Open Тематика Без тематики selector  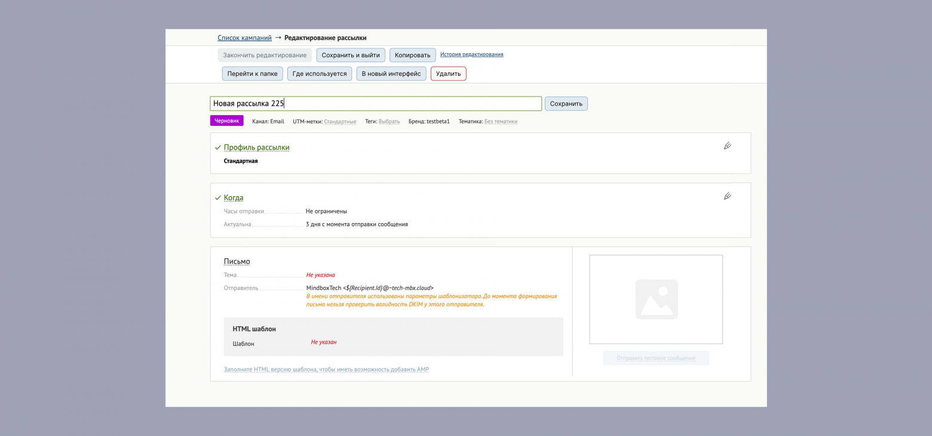501,122
